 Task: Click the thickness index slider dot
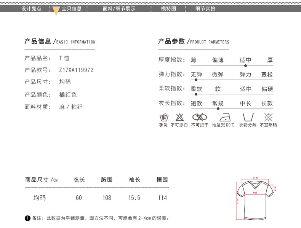coord(245,66)
